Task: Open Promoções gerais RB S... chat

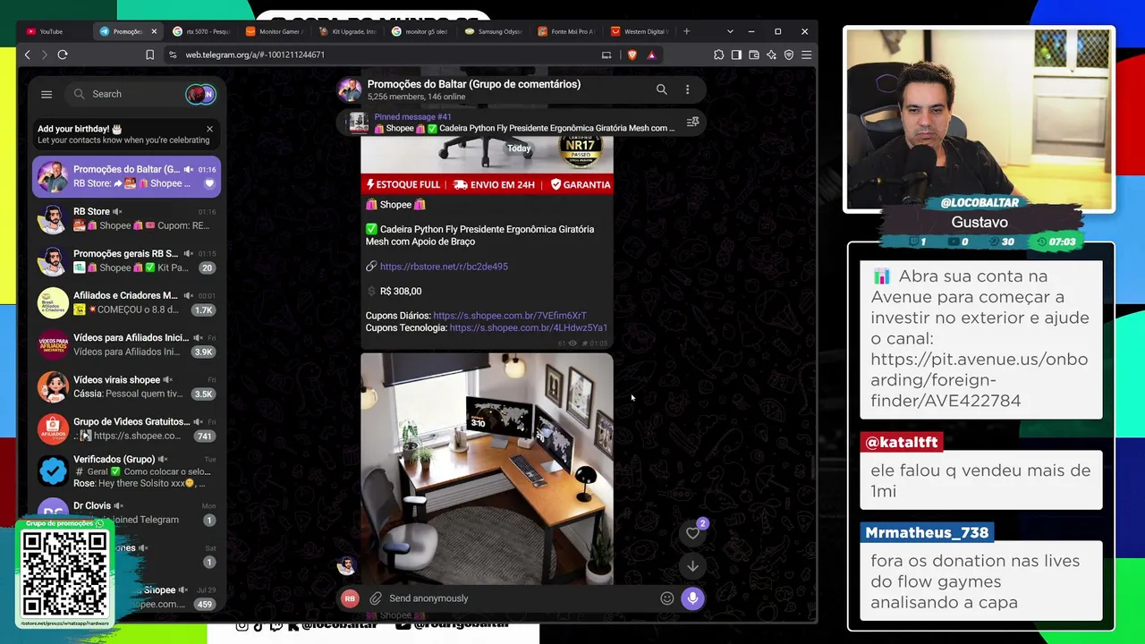Action: (x=126, y=260)
